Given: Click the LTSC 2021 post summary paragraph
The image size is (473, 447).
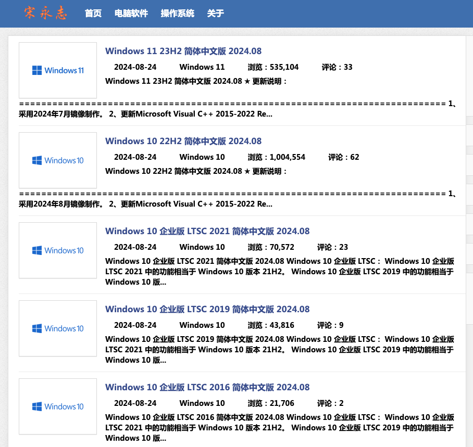Looking at the screenshot, I should 280,272.
